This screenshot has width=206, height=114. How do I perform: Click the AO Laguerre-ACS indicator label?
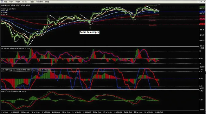click(26, 70)
